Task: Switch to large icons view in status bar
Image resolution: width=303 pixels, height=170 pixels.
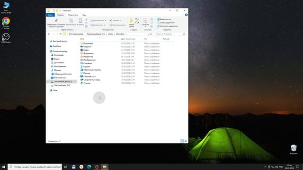Action: [x=186, y=141]
